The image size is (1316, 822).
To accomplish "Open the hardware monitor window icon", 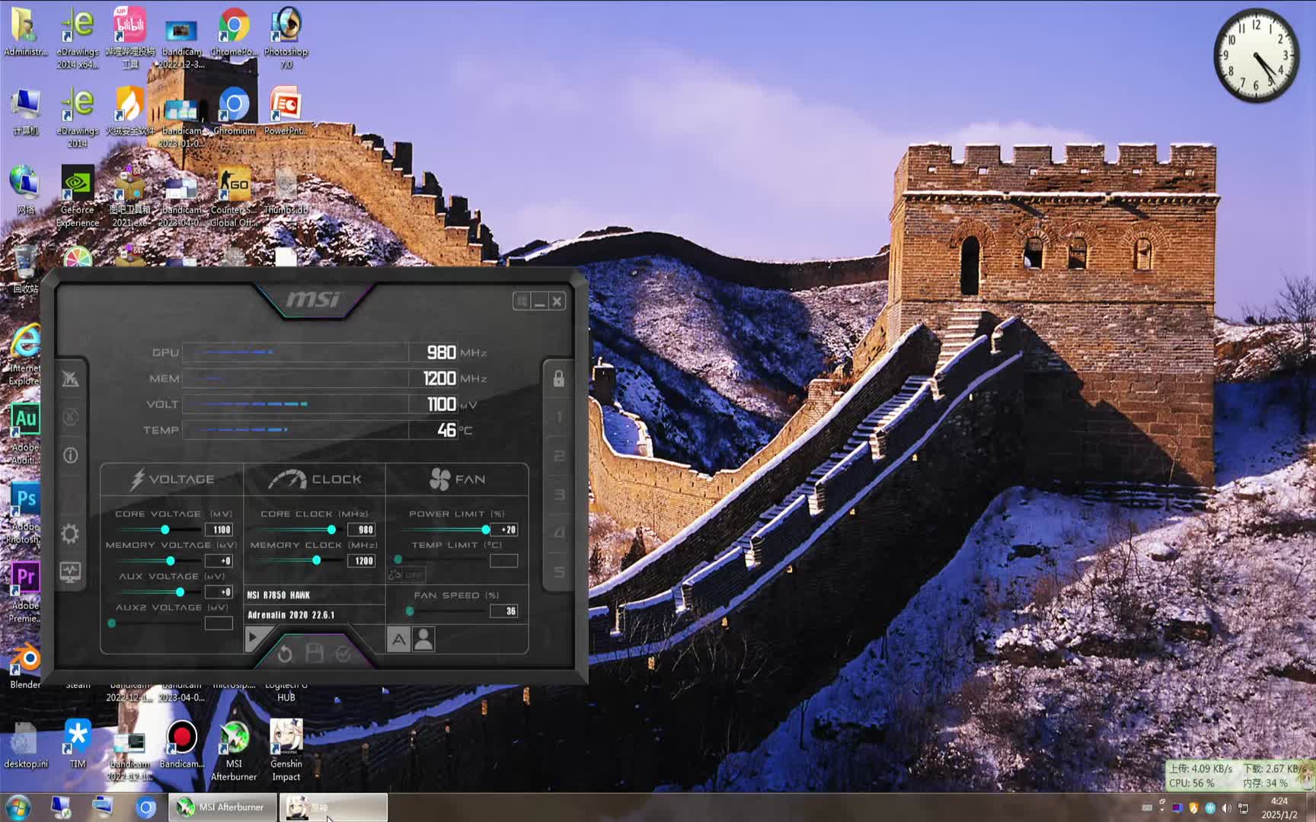I will point(70,572).
